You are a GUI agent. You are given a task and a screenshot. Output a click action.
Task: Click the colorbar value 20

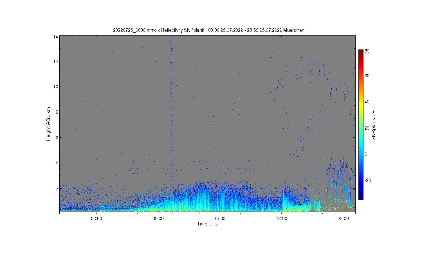(x=367, y=128)
